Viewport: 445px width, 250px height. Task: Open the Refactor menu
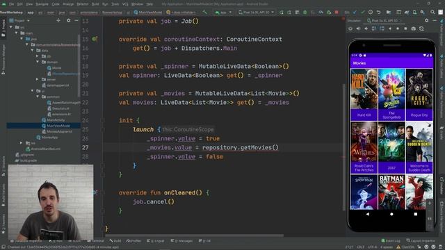click(x=83, y=4)
